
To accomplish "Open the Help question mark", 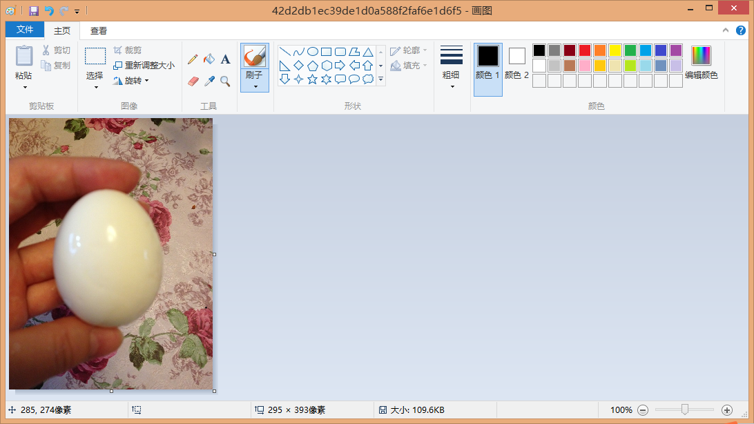I will pyautogui.click(x=740, y=30).
